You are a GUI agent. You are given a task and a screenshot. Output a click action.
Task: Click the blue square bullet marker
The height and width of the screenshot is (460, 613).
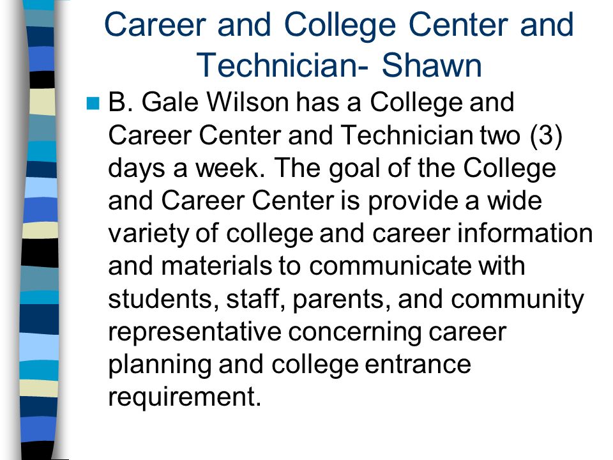[x=93, y=103]
